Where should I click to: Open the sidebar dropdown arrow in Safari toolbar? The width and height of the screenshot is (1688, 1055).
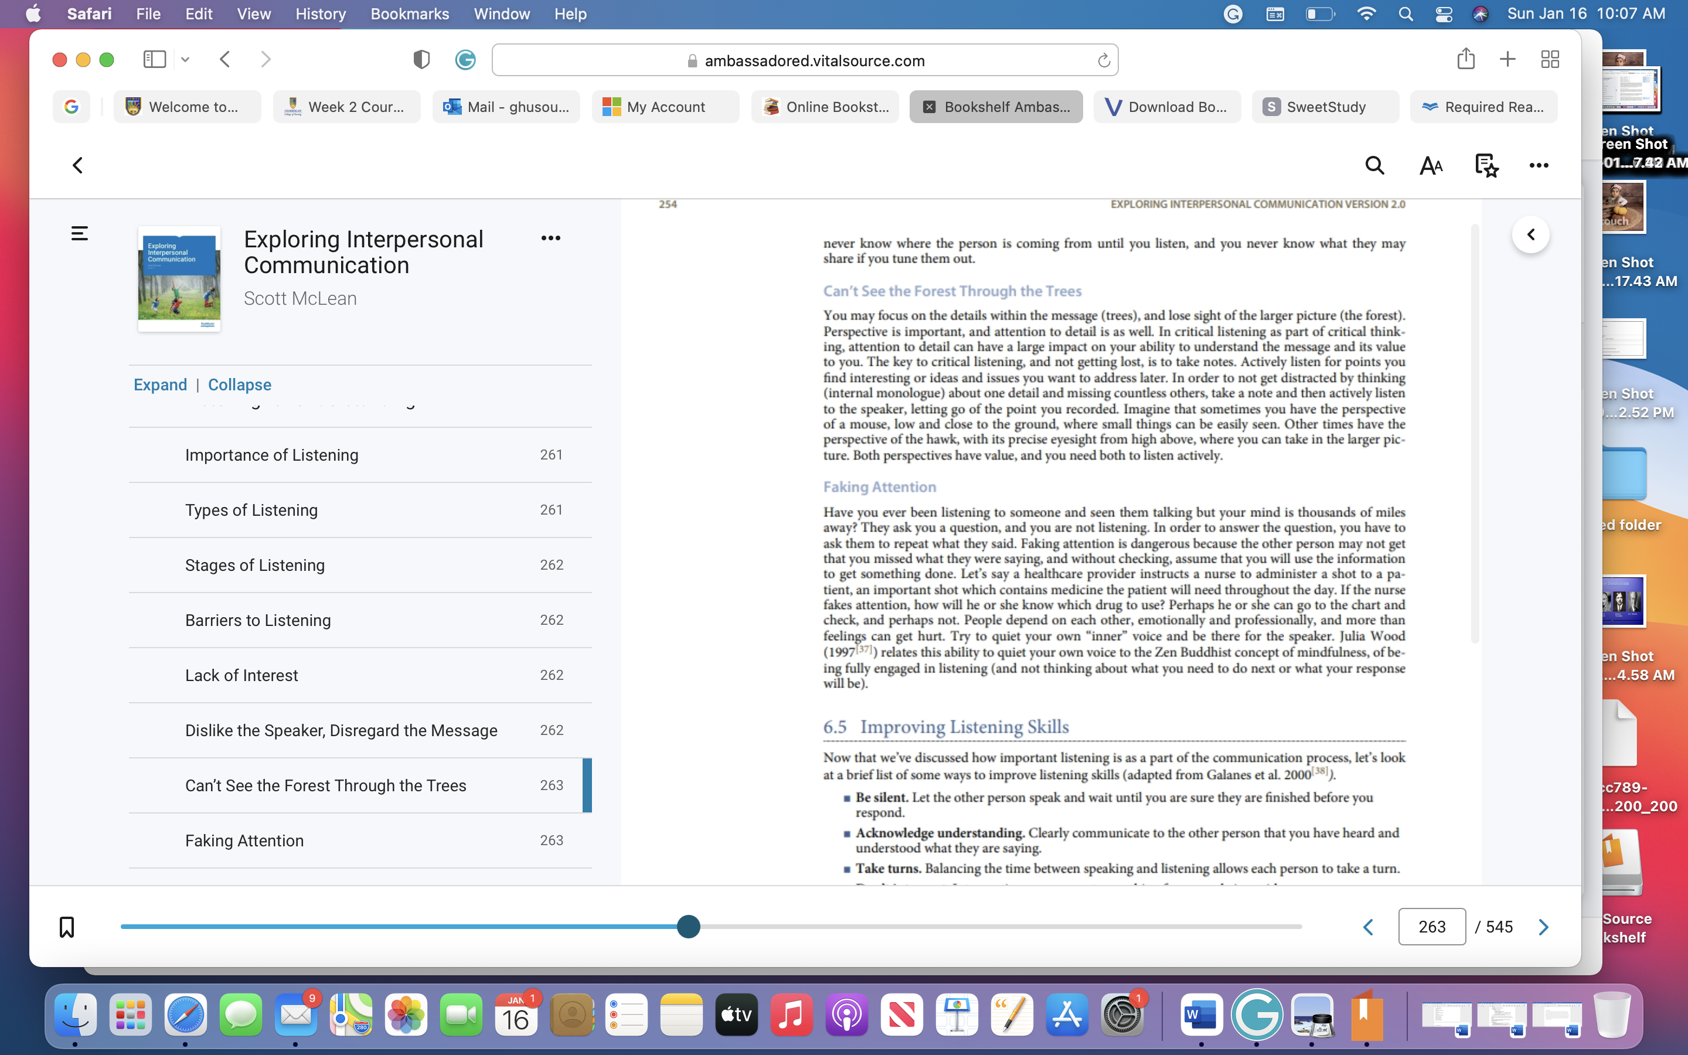point(185,59)
